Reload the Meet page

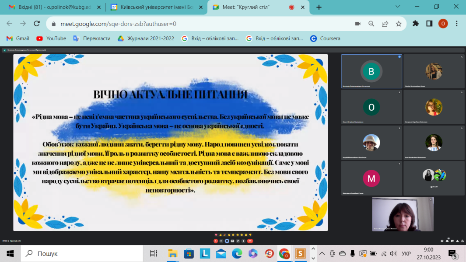click(x=37, y=24)
